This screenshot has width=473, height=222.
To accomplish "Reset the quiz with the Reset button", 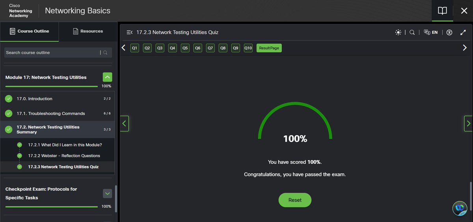I will pos(295,200).
